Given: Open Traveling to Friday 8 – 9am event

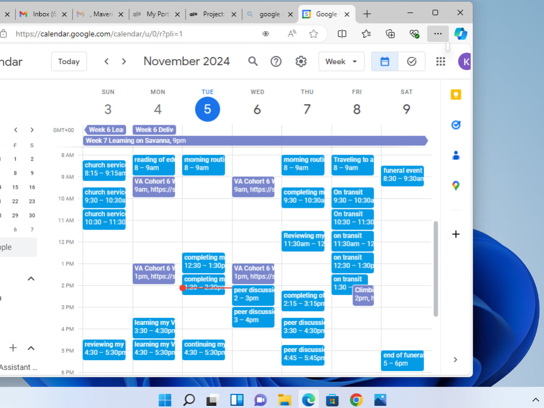Looking at the screenshot, I should tap(353, 165).
